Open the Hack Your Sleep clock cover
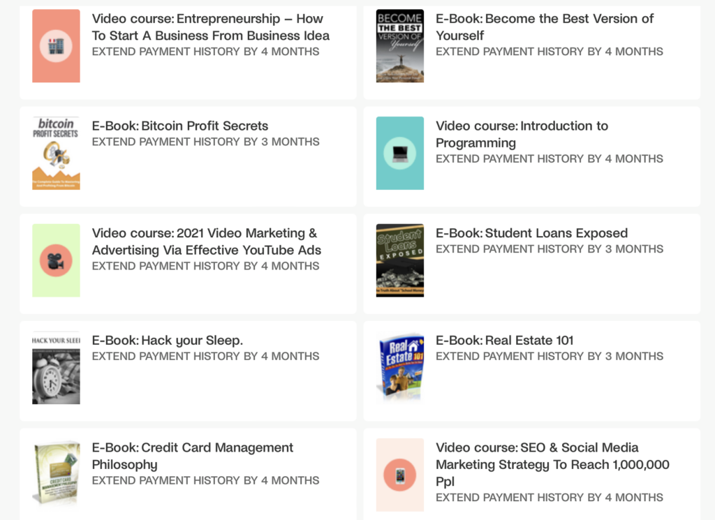The width and height of the screenshot is (715, 520). tap(56, 368)
